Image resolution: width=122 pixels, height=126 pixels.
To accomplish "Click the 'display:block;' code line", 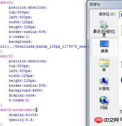I will tap(23, 115).
